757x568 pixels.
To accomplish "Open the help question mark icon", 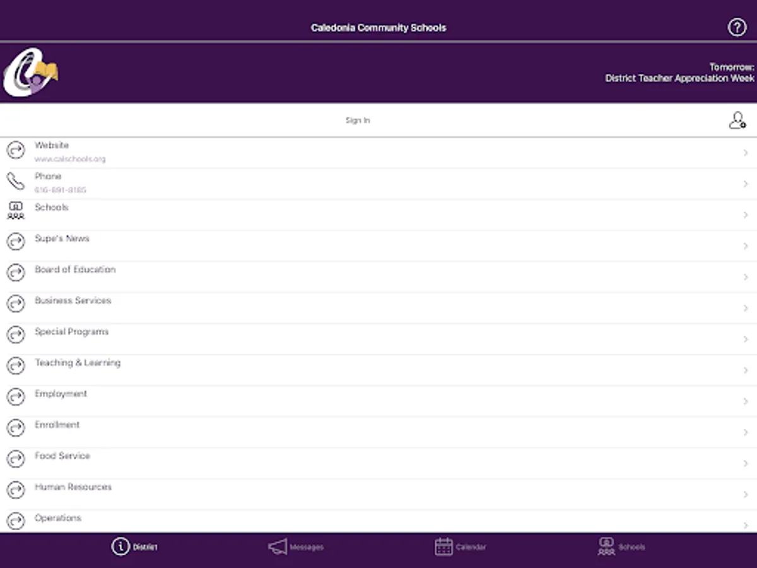I will coord(737,28).
